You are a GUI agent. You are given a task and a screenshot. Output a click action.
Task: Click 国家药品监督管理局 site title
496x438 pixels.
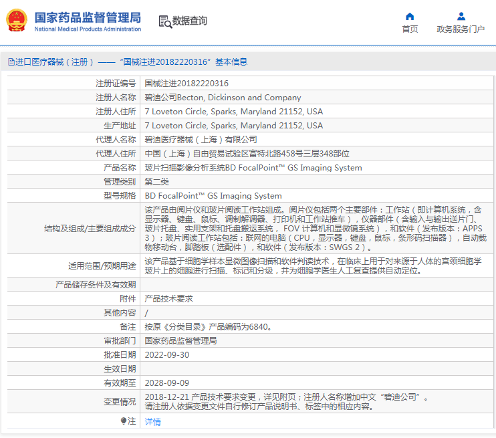(x=88, y=18)
